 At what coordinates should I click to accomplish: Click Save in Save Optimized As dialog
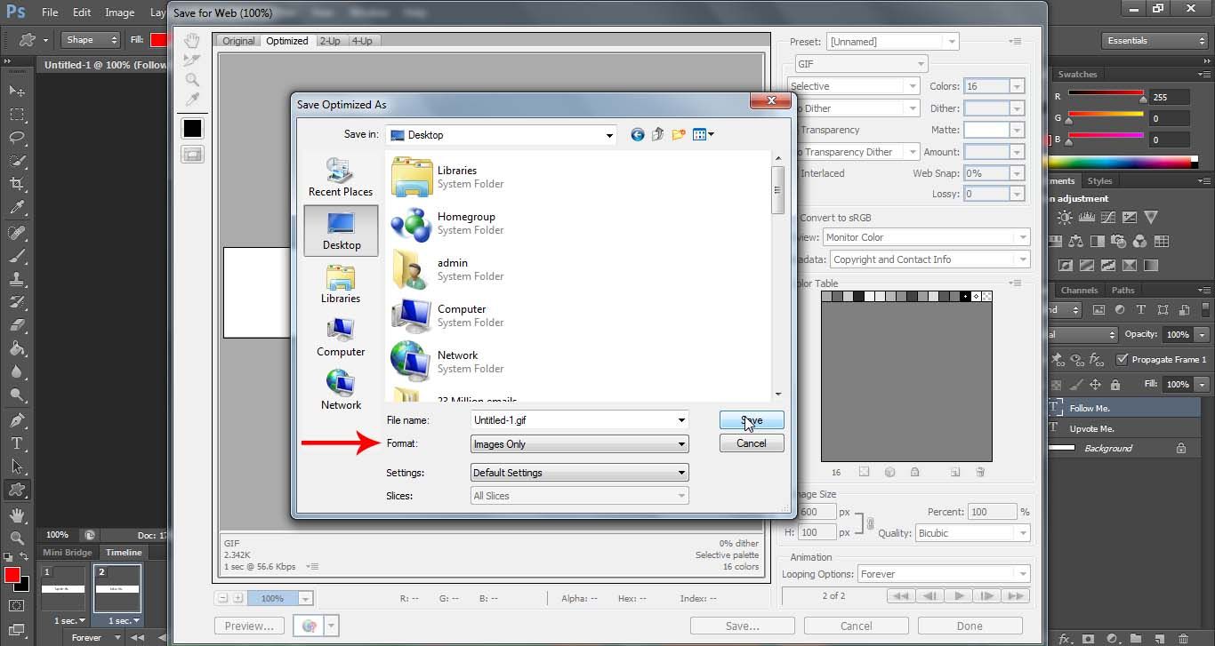pos(752,420)
